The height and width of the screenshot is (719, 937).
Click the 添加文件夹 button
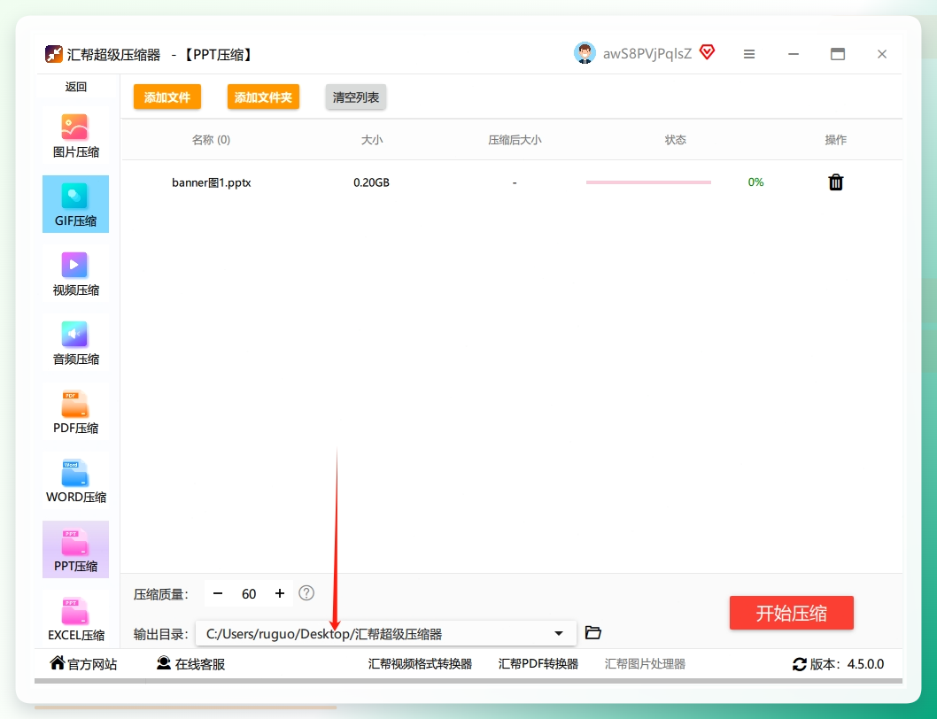pos(263,97)
